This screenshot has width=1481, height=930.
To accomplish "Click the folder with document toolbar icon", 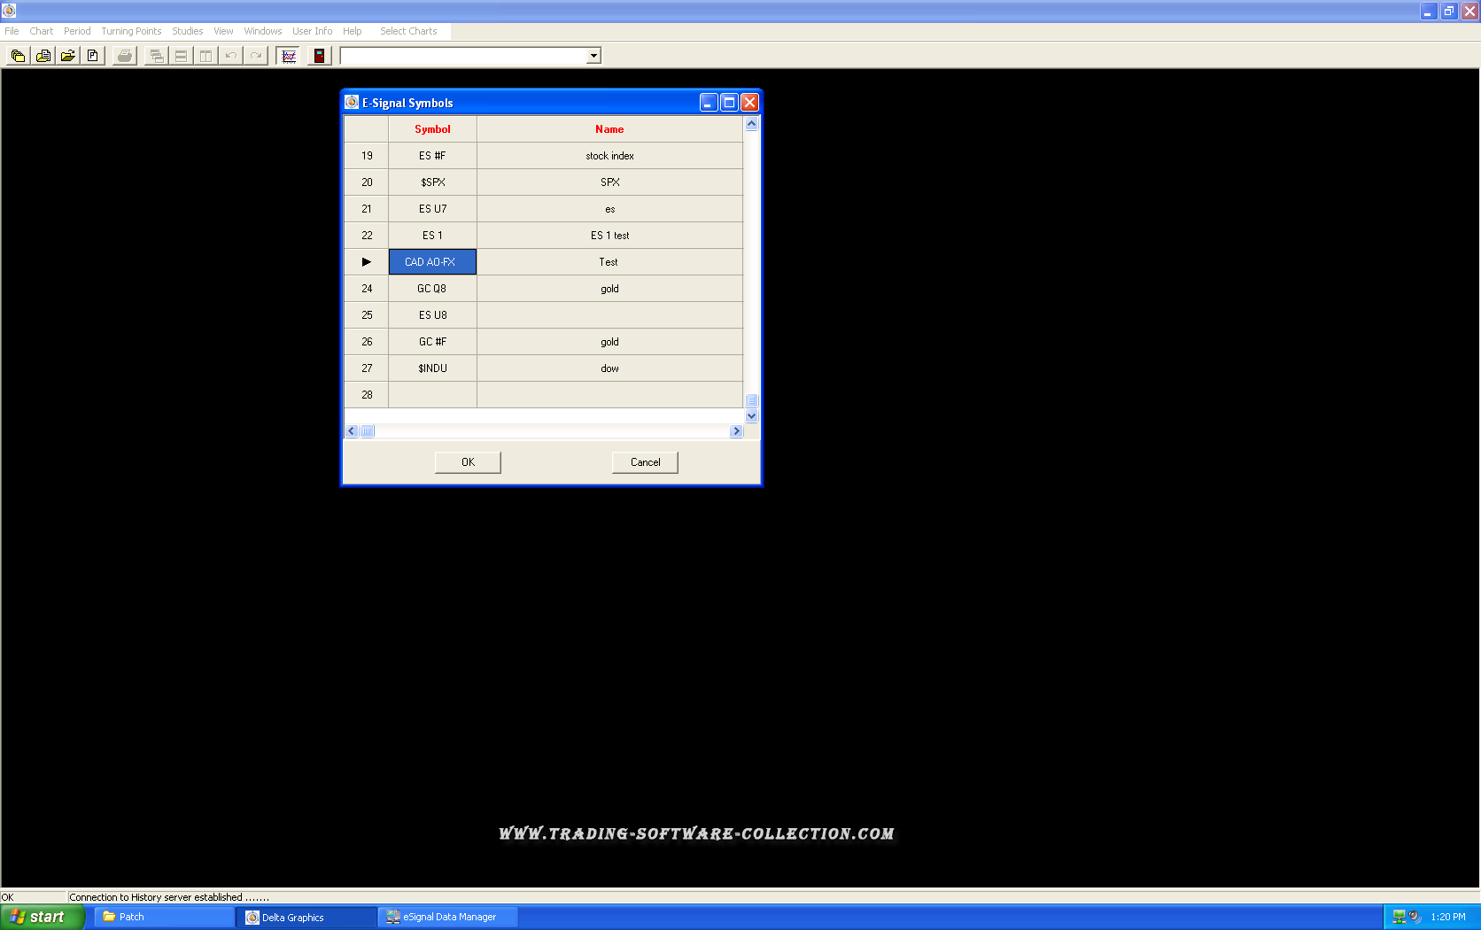I will [43, 56].
